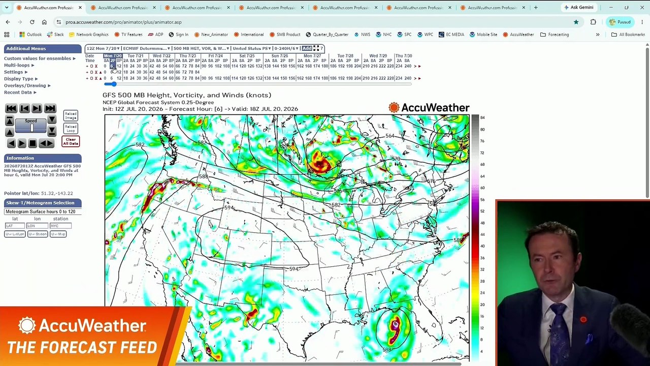Bookmark this page with star icon
This screenshot has height=366, width=650.
click(576, 22)
